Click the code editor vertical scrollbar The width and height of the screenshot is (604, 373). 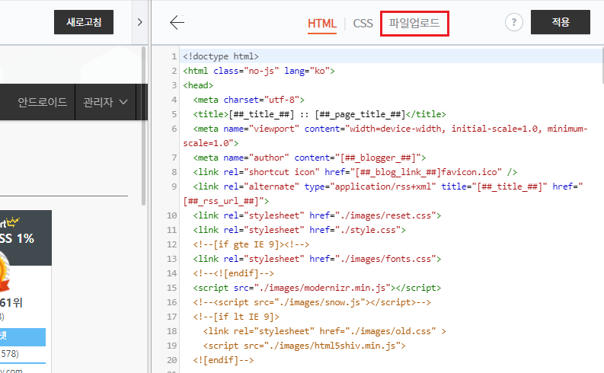[602, 65]
